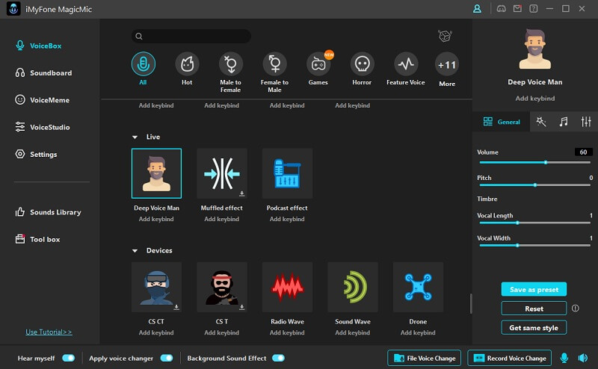Image resolution: width=598 pixels, height=369 pixels.
Task: Download CS T voice via arrow badge
Action: click(x=241, y=307)
